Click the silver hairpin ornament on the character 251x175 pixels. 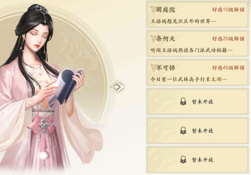42,9
